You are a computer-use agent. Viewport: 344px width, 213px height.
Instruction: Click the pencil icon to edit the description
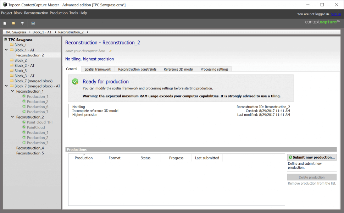111,51
